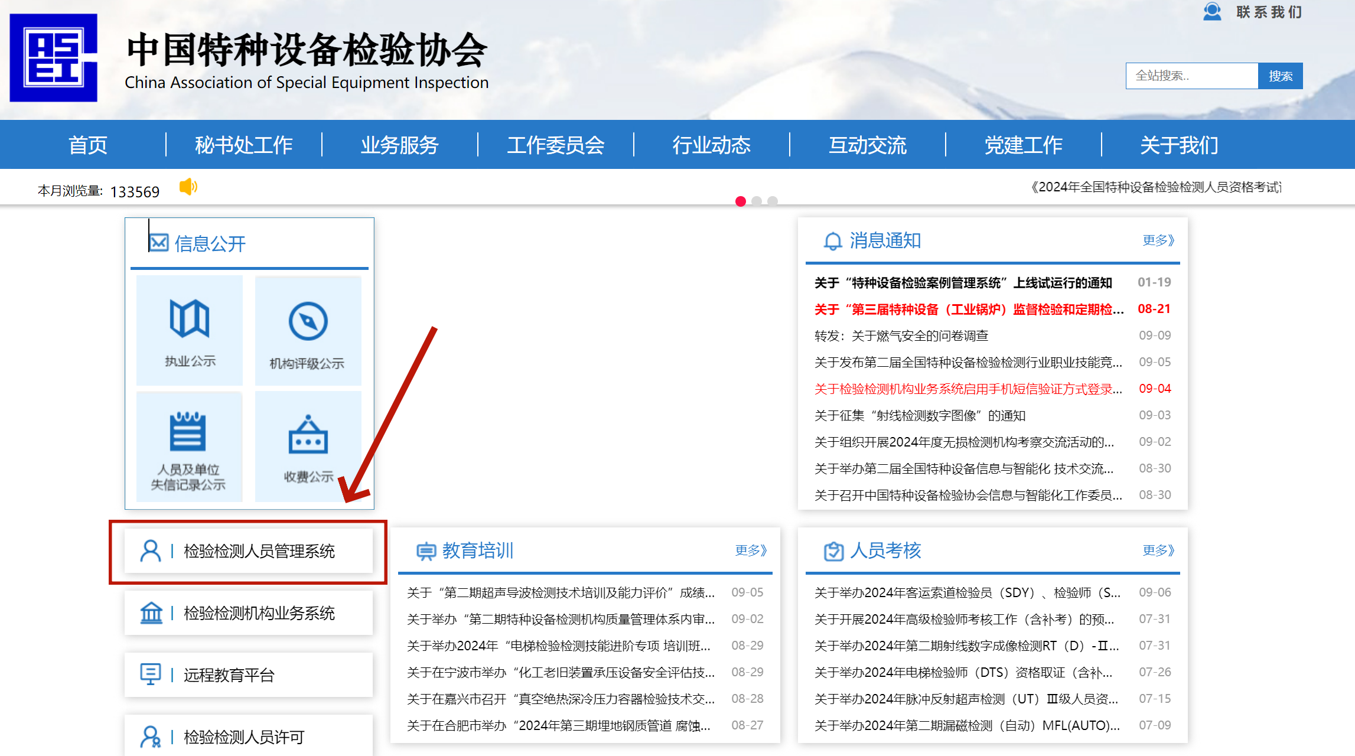The height and width of the screenshot is (756, 1355).
Task: Open 检验检测机构业务系统 button
Action: coord(249,612)
